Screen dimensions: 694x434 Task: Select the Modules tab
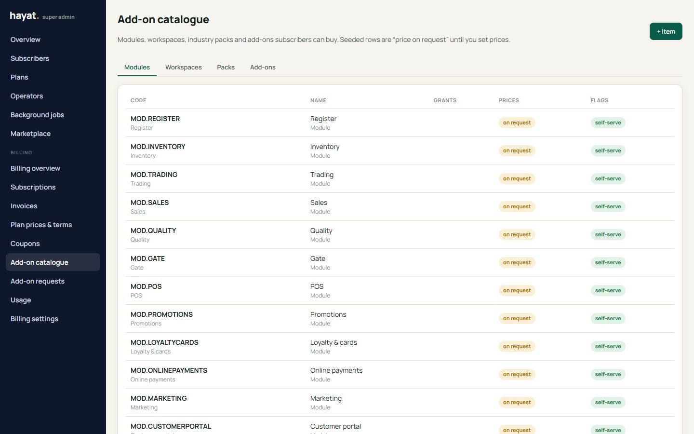[x=137, y=67]
